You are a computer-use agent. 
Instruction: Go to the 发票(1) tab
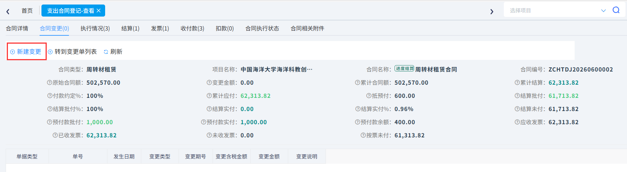[x=160, y=28]
